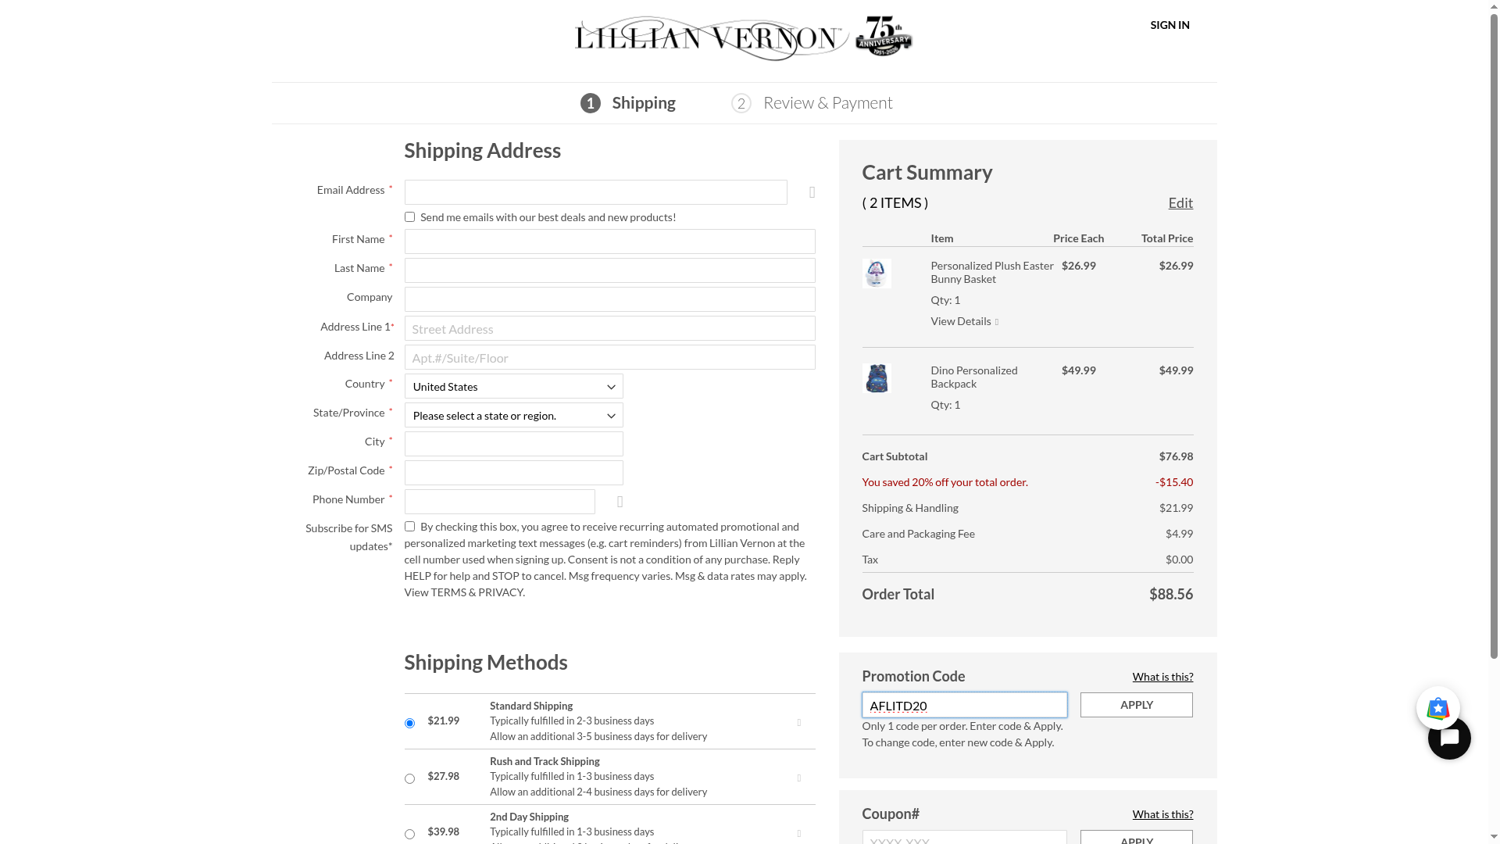Viewport: 1500px width, 844px height.
Task: Click the Lillian Vernon logo
Action: pyautogui.click(x=742, y=38)
